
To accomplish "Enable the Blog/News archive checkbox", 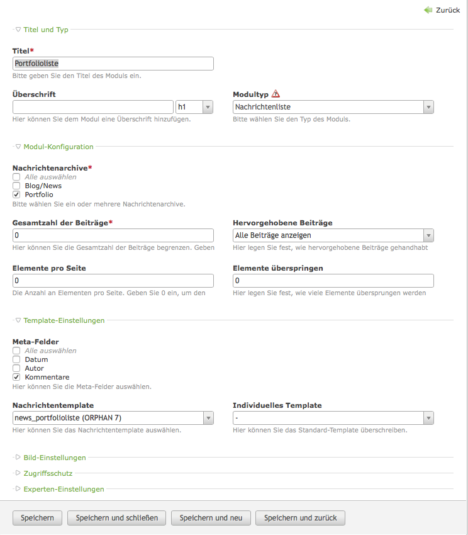I will [17, 186].
